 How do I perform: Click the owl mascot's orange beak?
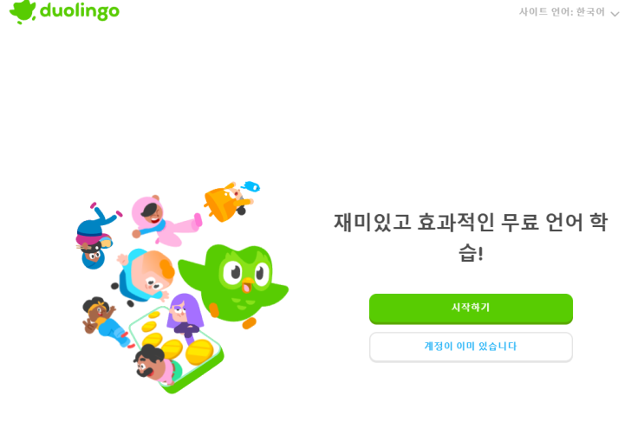tap(247, 284)
